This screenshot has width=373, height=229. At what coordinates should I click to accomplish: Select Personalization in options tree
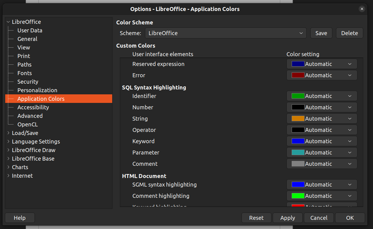[x=37, y=90]
